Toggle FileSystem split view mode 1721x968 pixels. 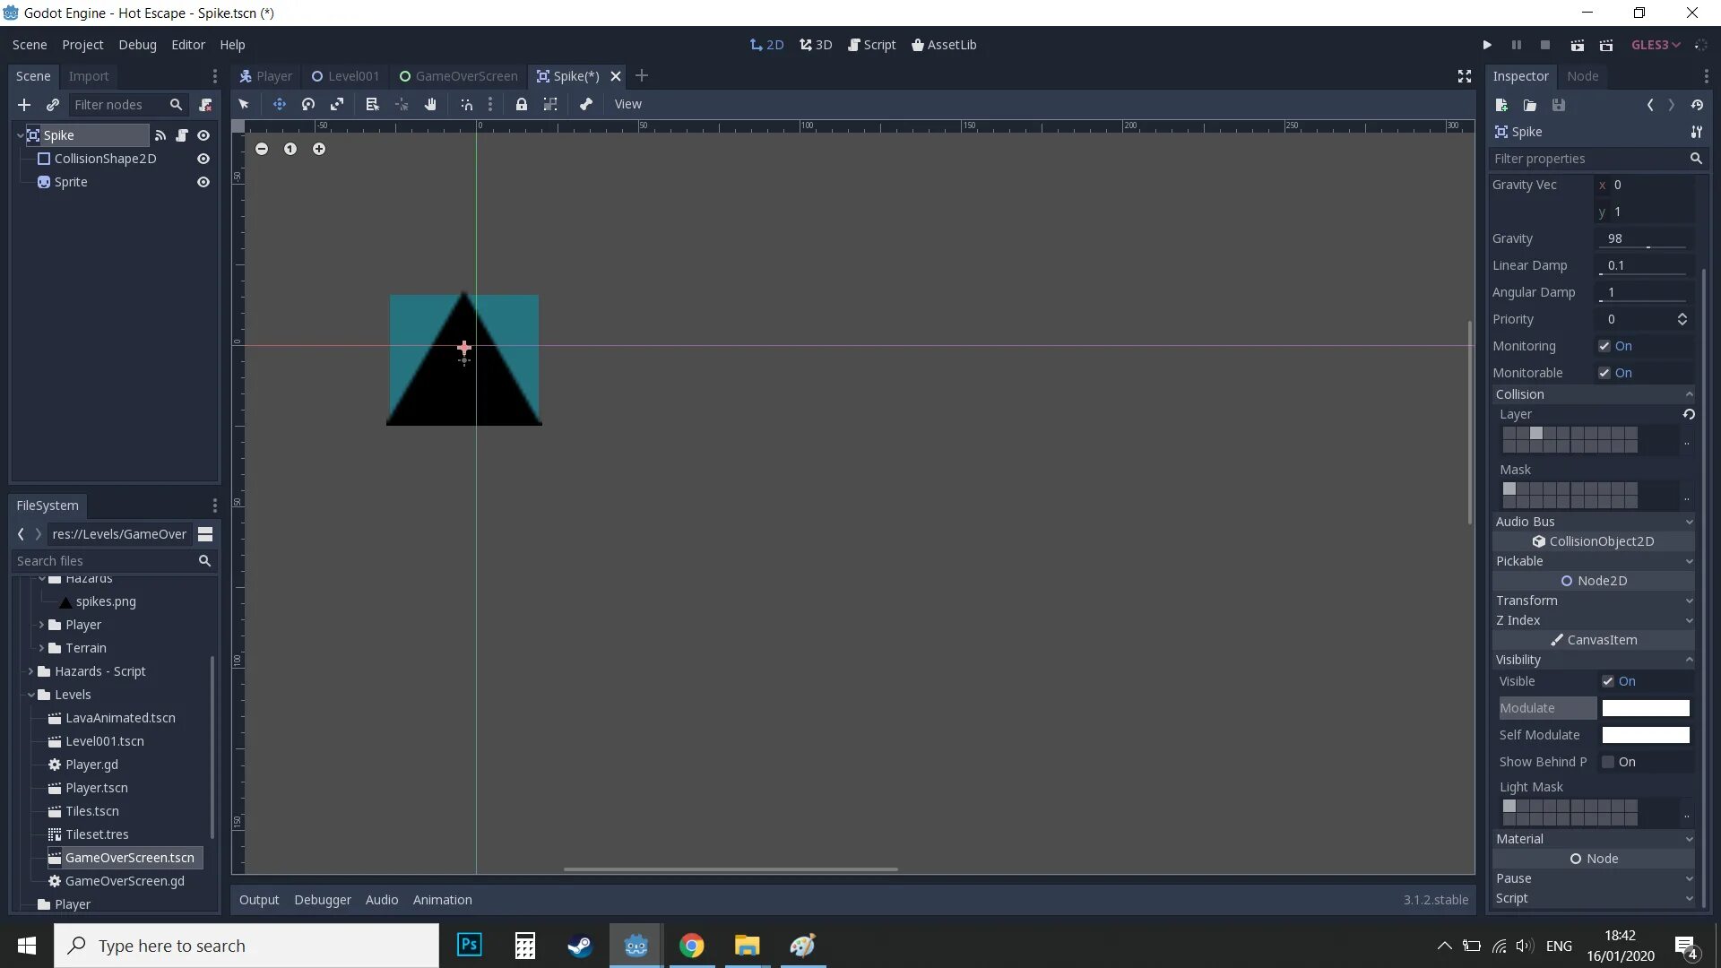pyautogui.click(x=205, y=534)
